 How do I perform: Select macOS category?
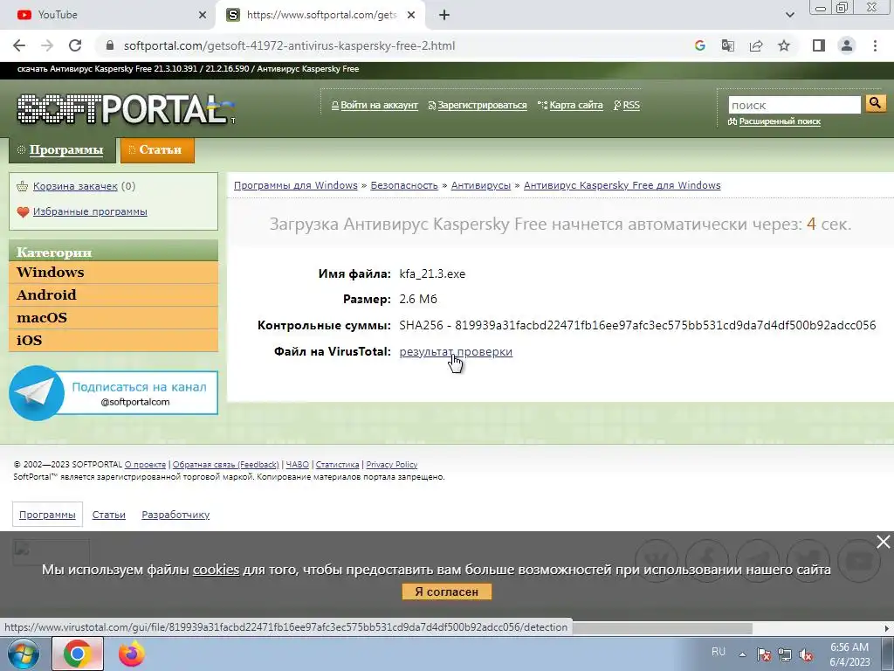(113, 318)
